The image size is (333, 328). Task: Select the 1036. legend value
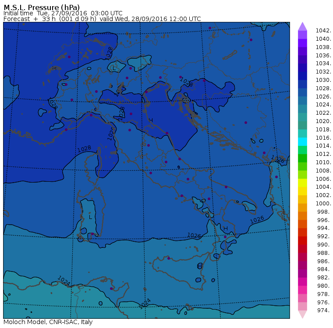coord(323,56)
